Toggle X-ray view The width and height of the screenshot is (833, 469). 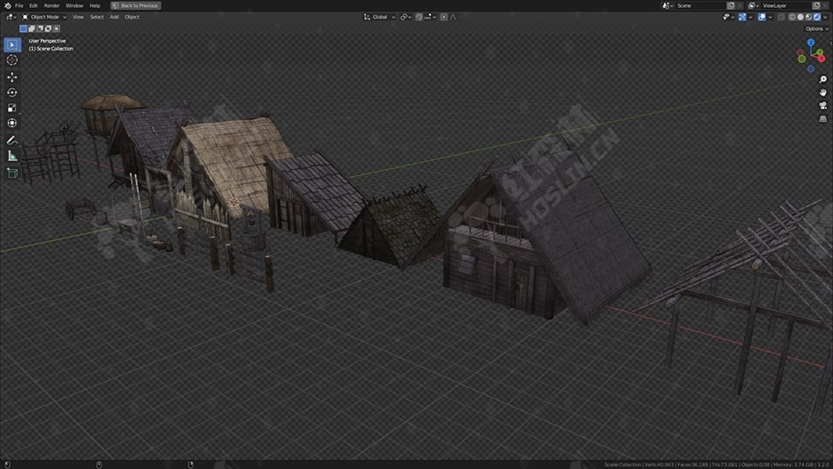[x=781, y=17]
